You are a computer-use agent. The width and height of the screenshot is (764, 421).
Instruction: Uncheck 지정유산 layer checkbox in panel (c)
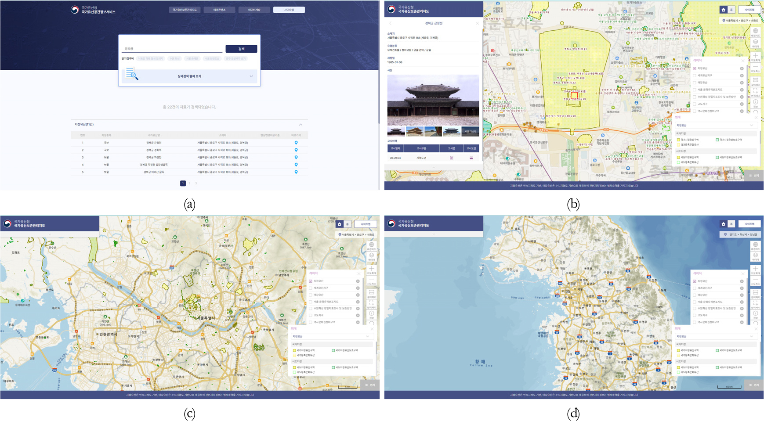311,281
